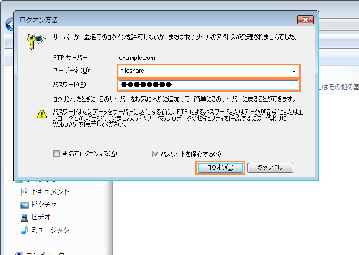Click the WebDAV warning message text
The height and width of the screenshot is (255, 359).
point(178,118)
